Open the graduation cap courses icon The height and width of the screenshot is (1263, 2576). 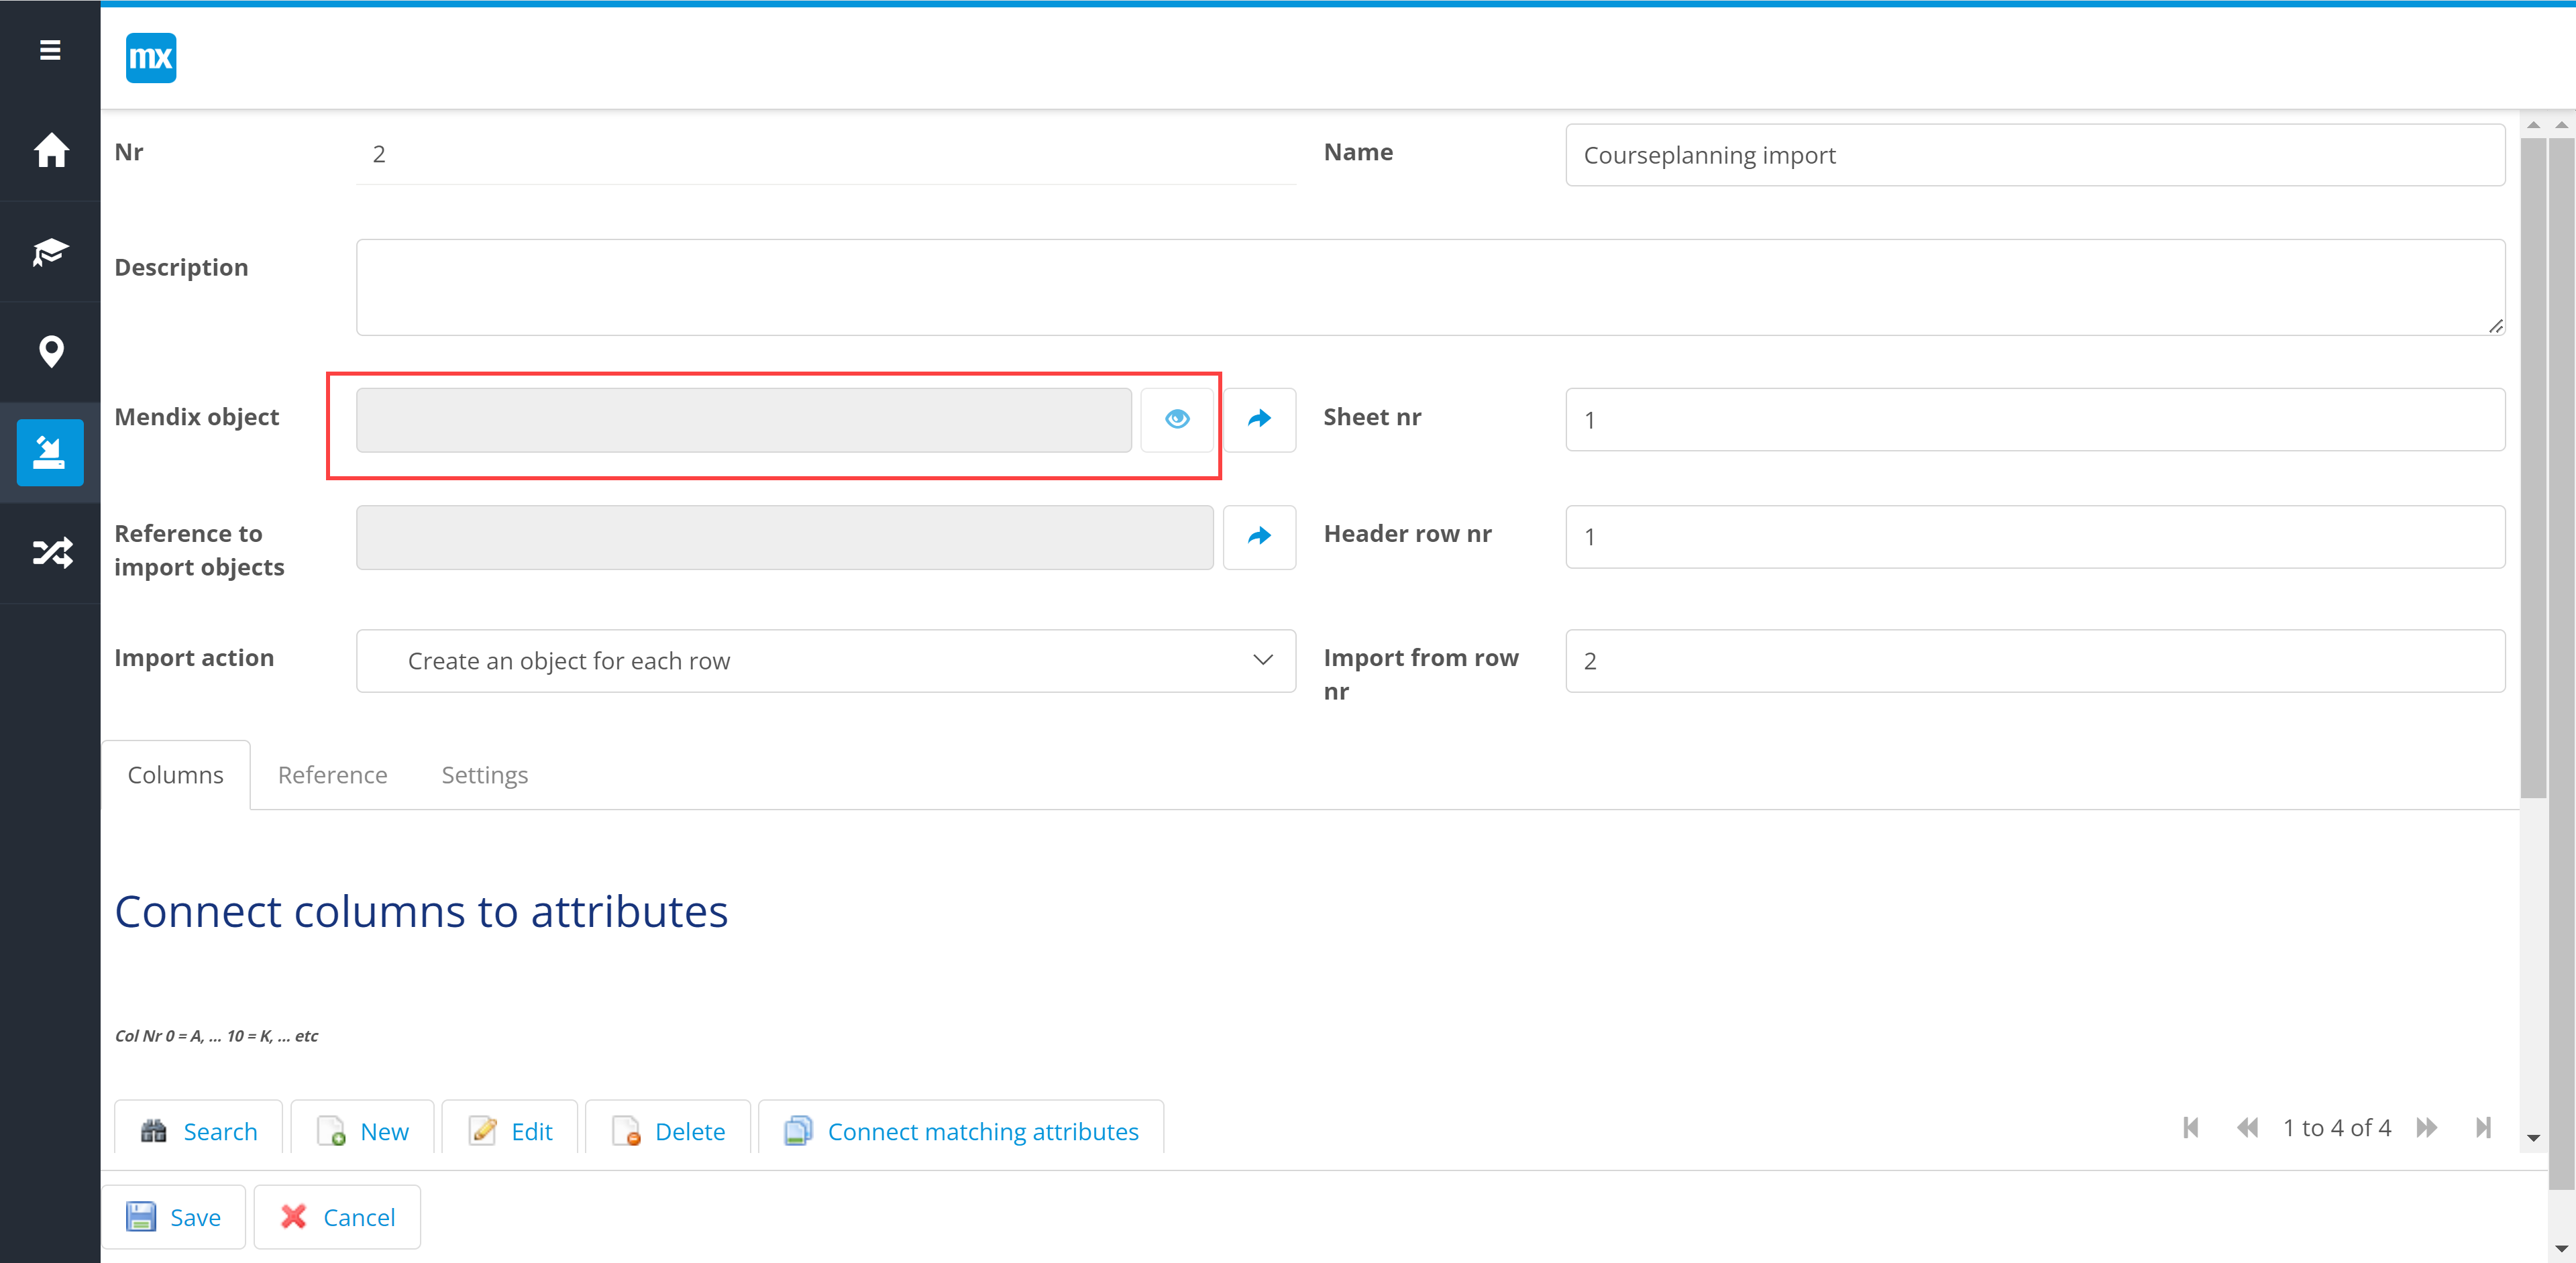click(50, 252)
